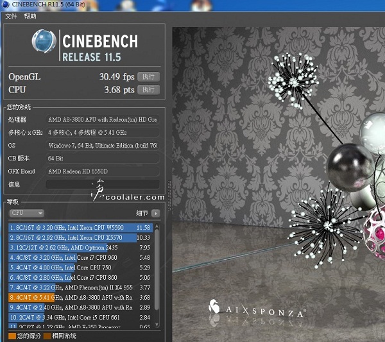Screen dimensions: 385x342
Task: Open the 文件 menu
Action: [x=11, y=17]
